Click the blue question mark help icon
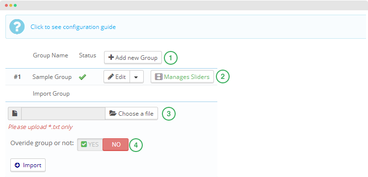 (x=17, y=27)
